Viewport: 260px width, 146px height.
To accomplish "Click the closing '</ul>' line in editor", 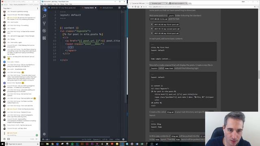I will tap(64, 60).
